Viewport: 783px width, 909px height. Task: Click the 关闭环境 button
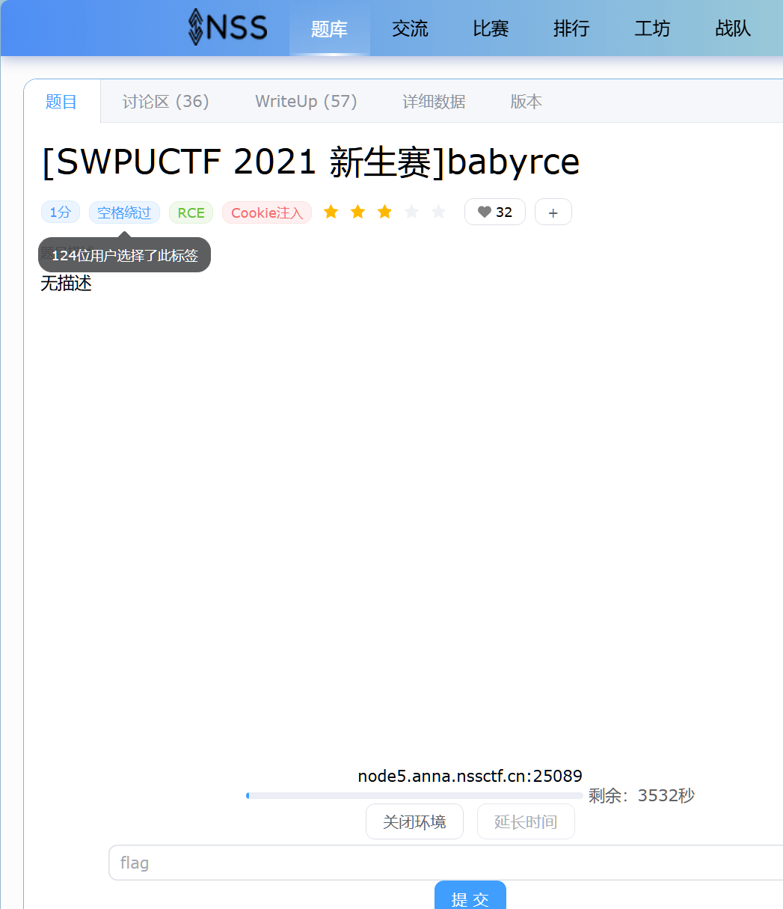414,822
